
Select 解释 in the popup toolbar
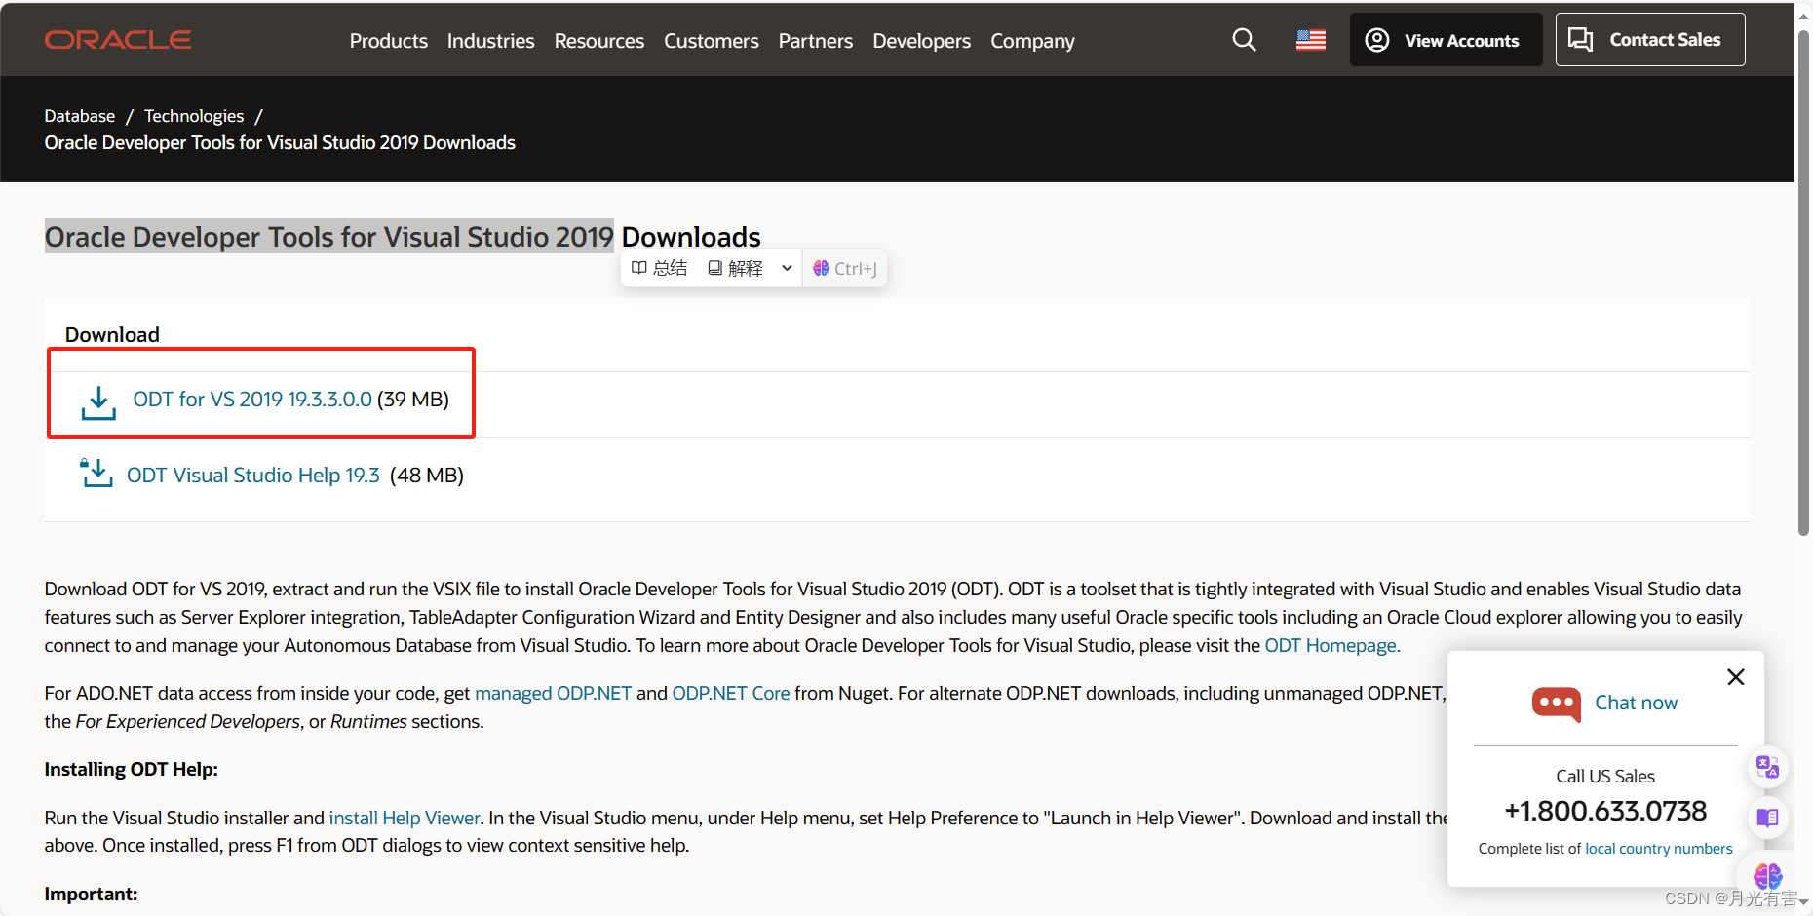734,267
